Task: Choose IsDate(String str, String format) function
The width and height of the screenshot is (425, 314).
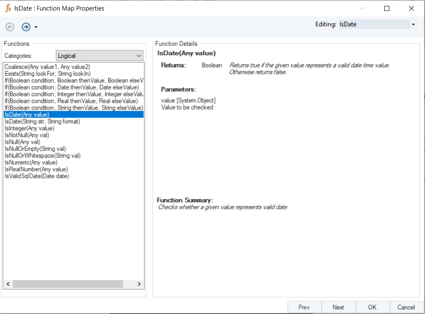Action: (x=42, y=121)
